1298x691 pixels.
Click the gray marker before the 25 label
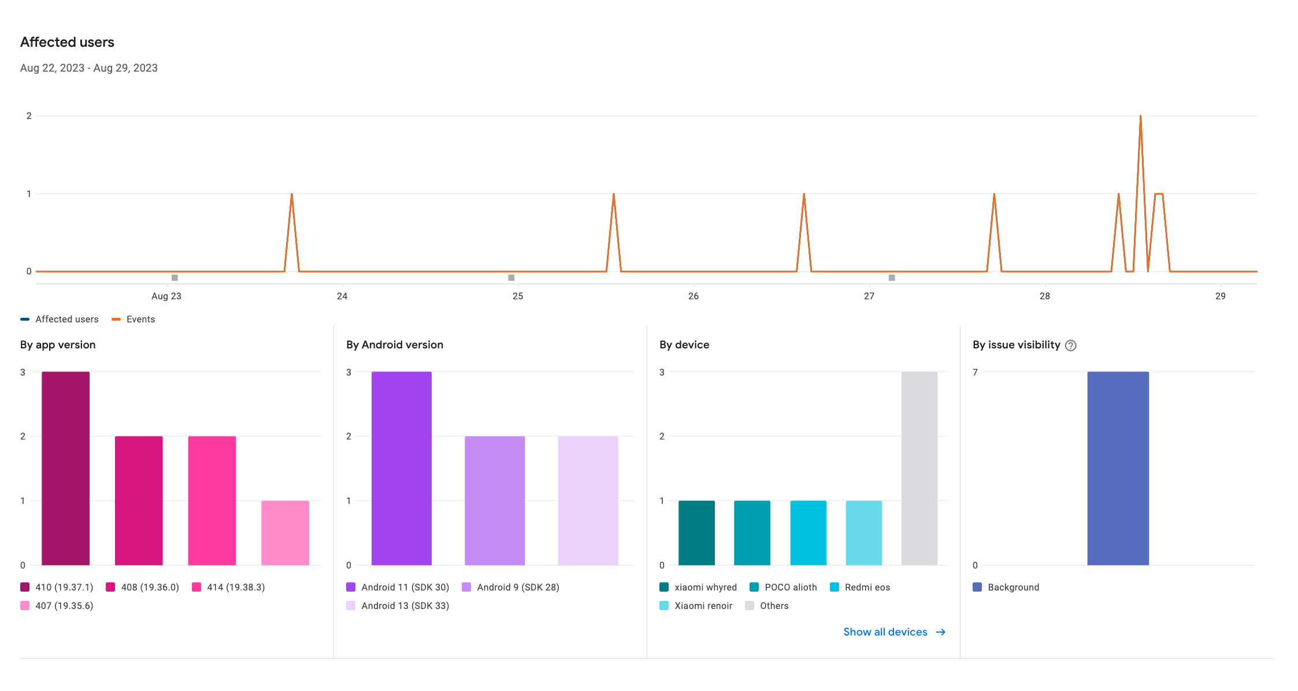[511, 278]
